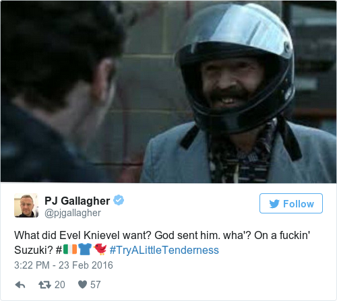Screen dimensions: 337x301
Task: Like the tweet with the heart icon
Action: pos(82,285)
